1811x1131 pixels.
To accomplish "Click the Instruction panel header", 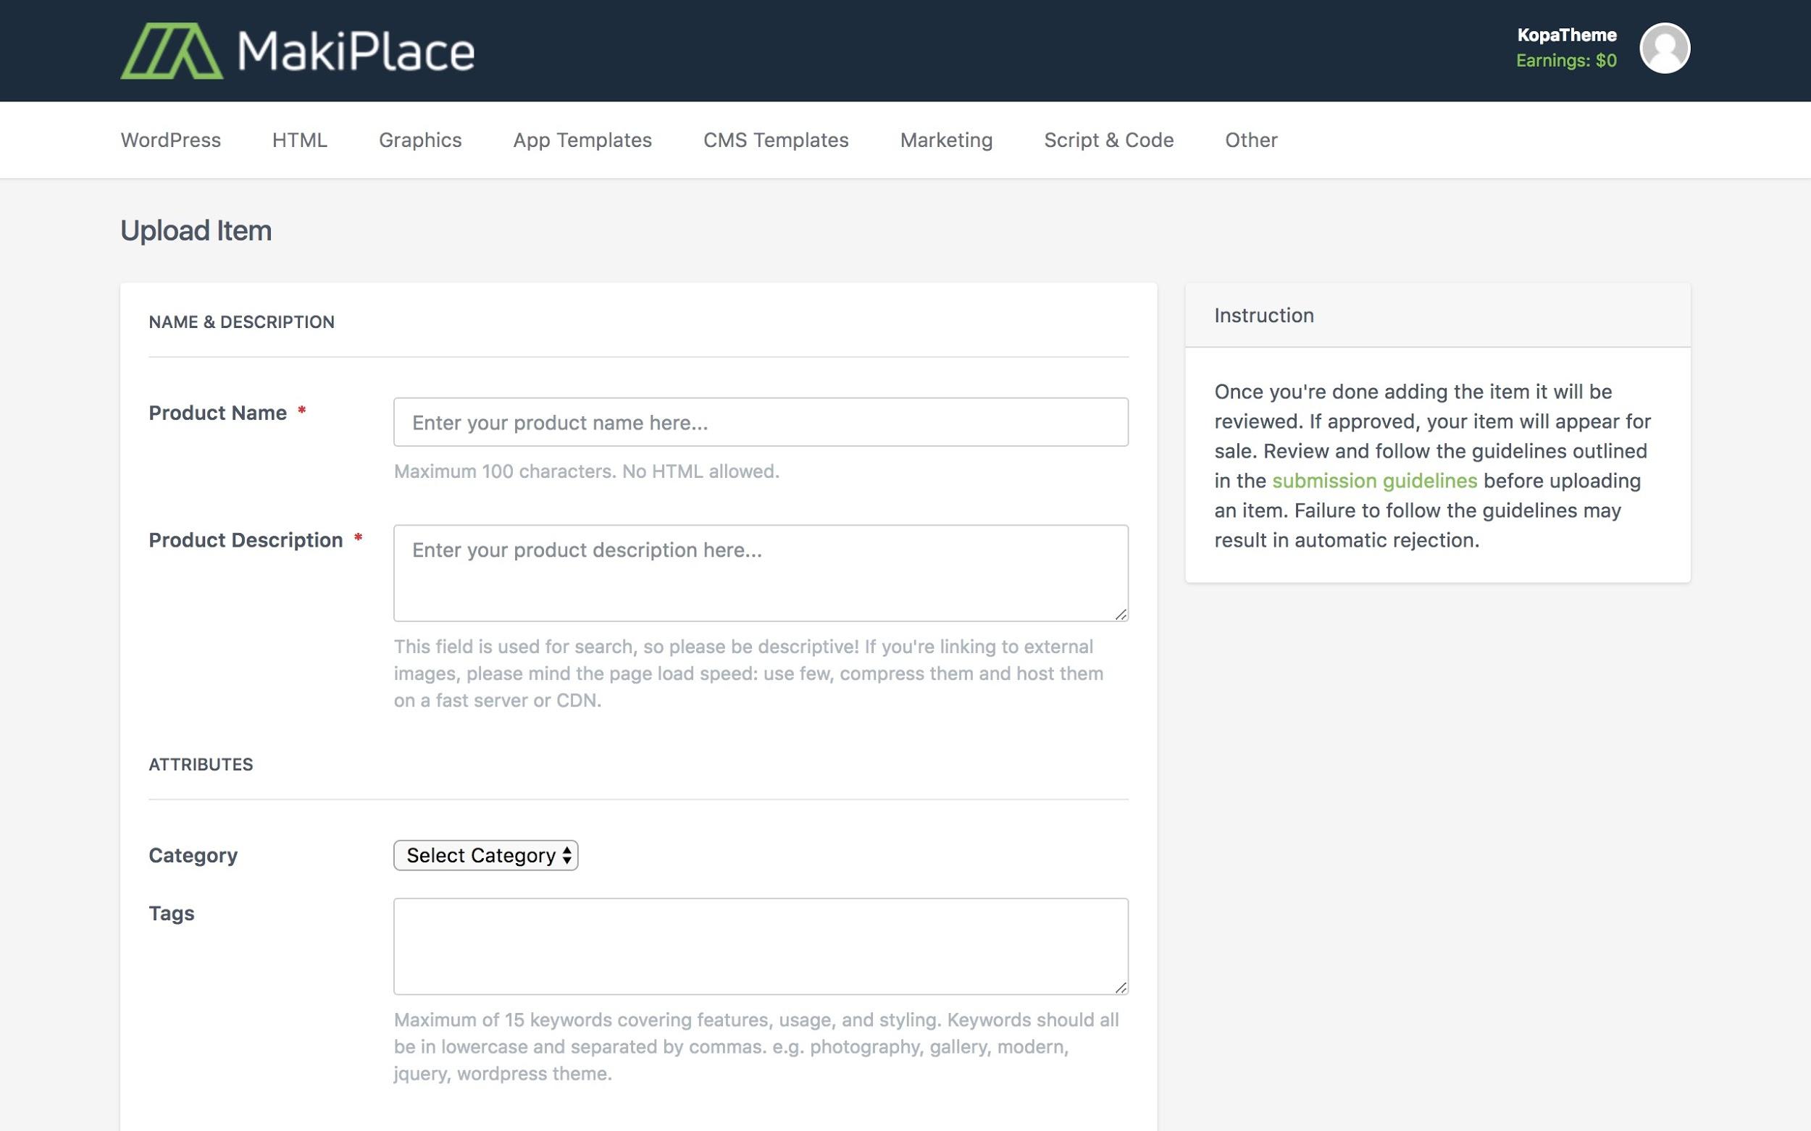I will 1436,315.
